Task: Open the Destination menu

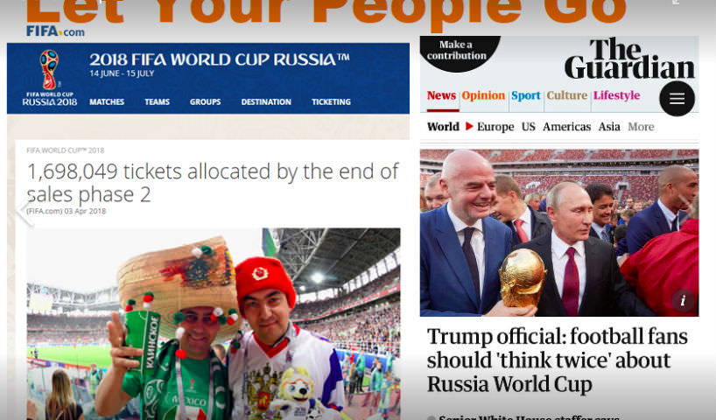Action: 266,101
